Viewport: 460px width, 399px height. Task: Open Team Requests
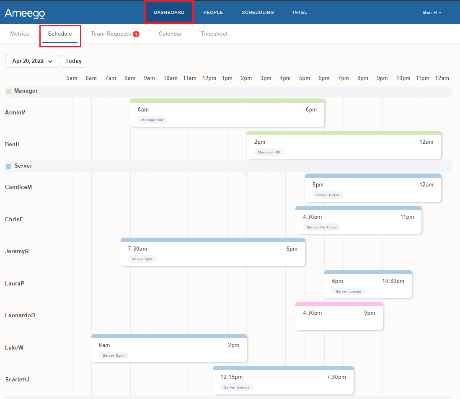coord(111,34)
